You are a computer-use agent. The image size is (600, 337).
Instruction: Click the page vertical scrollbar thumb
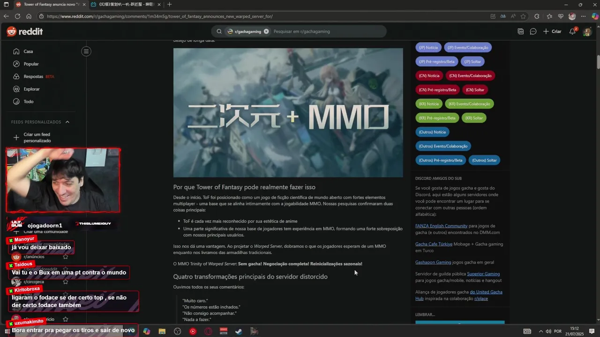point(598,62)
